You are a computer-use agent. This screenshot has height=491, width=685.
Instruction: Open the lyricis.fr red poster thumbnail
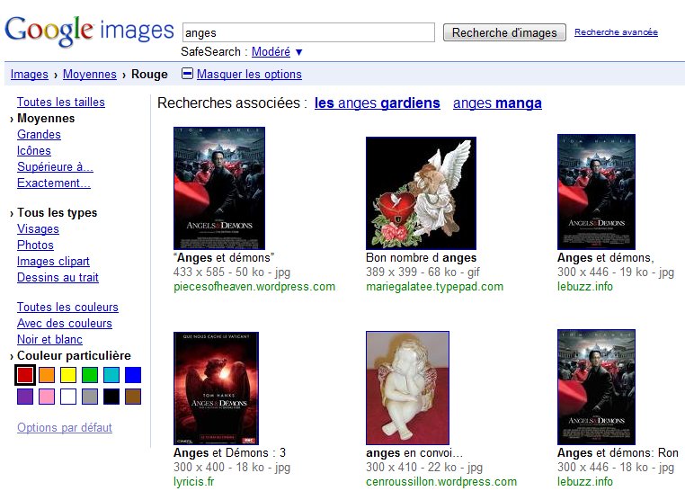(217, 388)
